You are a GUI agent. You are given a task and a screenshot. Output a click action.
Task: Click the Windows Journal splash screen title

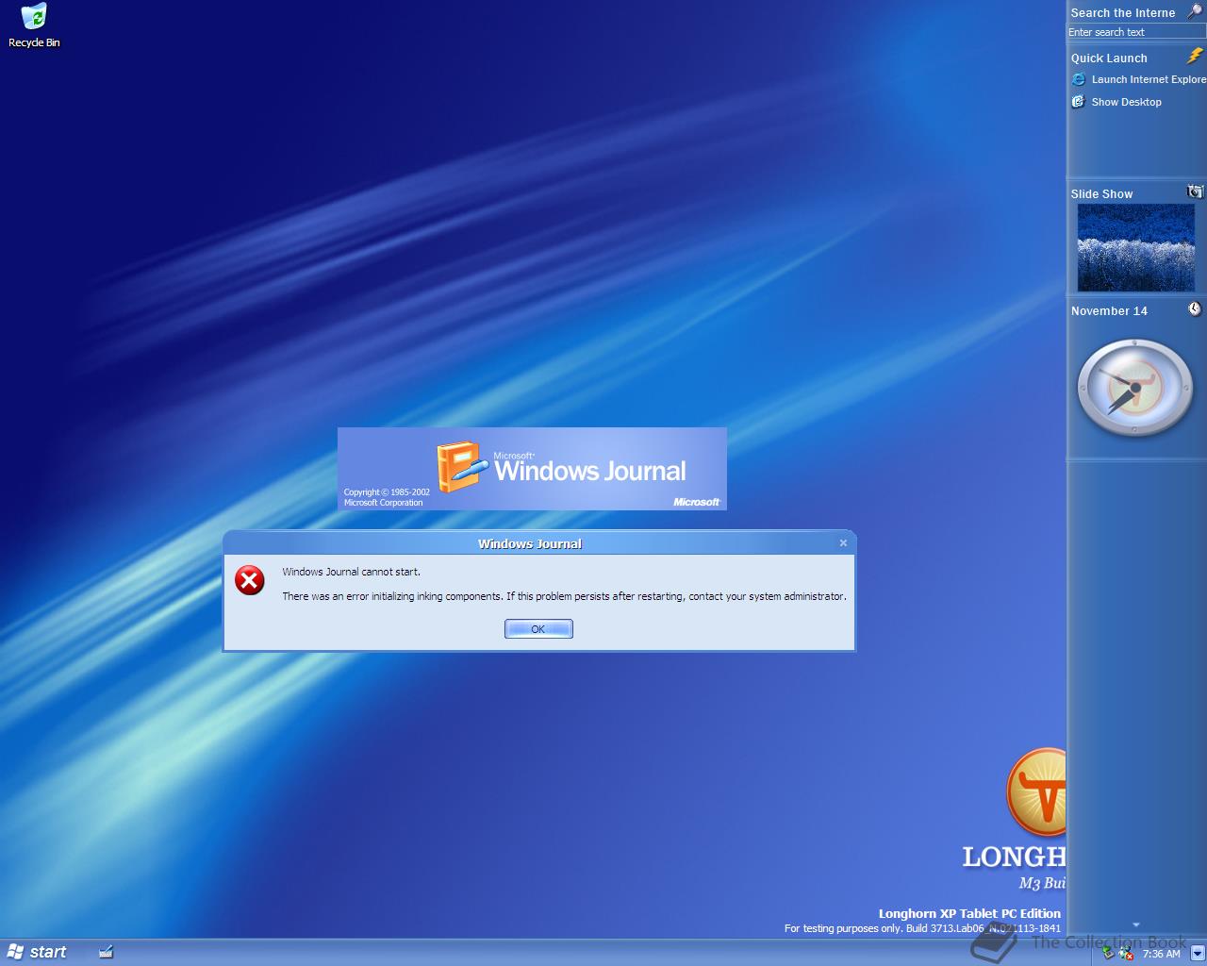(589, 470)
